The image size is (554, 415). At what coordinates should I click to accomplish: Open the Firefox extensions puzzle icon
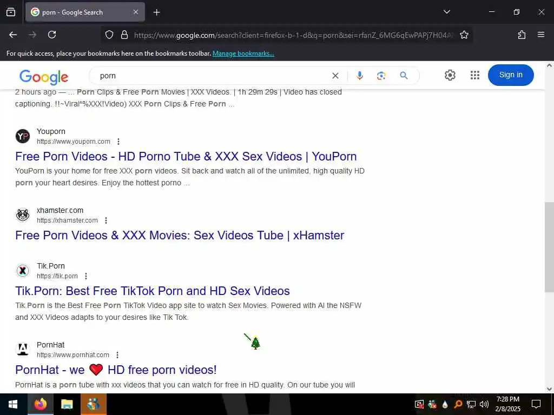tap(522, 35)
